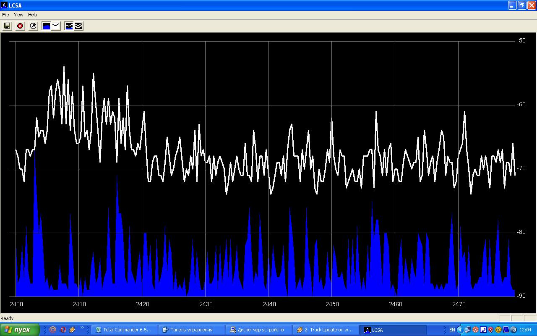Click the -60 level axis label
The width and height of the screenshot is (537, 336).
(521, 105)
